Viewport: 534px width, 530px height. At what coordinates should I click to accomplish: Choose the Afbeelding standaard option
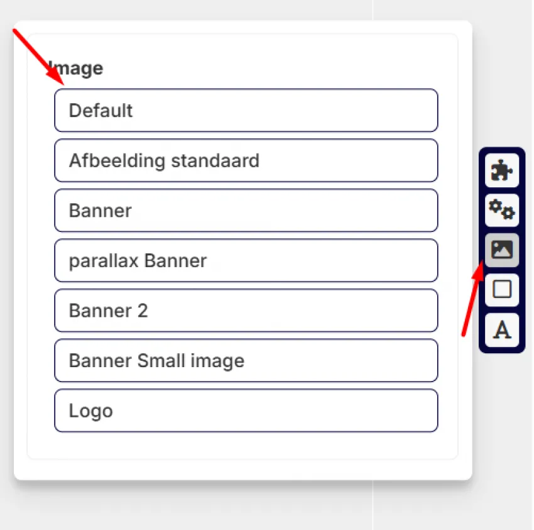coord(246,160)
